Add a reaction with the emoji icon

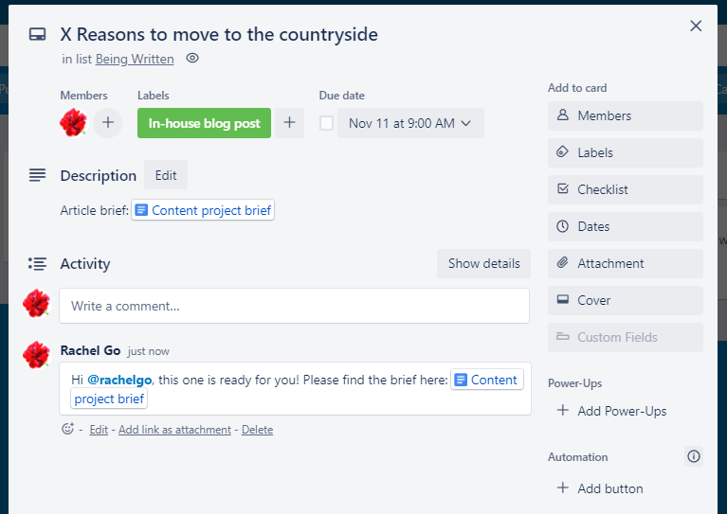click(67, 429)
